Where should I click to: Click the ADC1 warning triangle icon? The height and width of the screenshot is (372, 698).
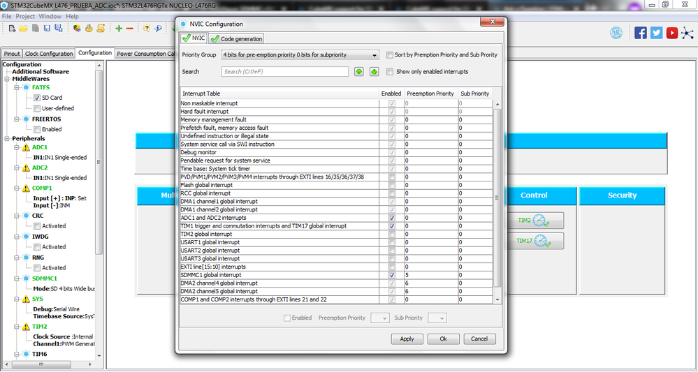[x=26, y=147]
